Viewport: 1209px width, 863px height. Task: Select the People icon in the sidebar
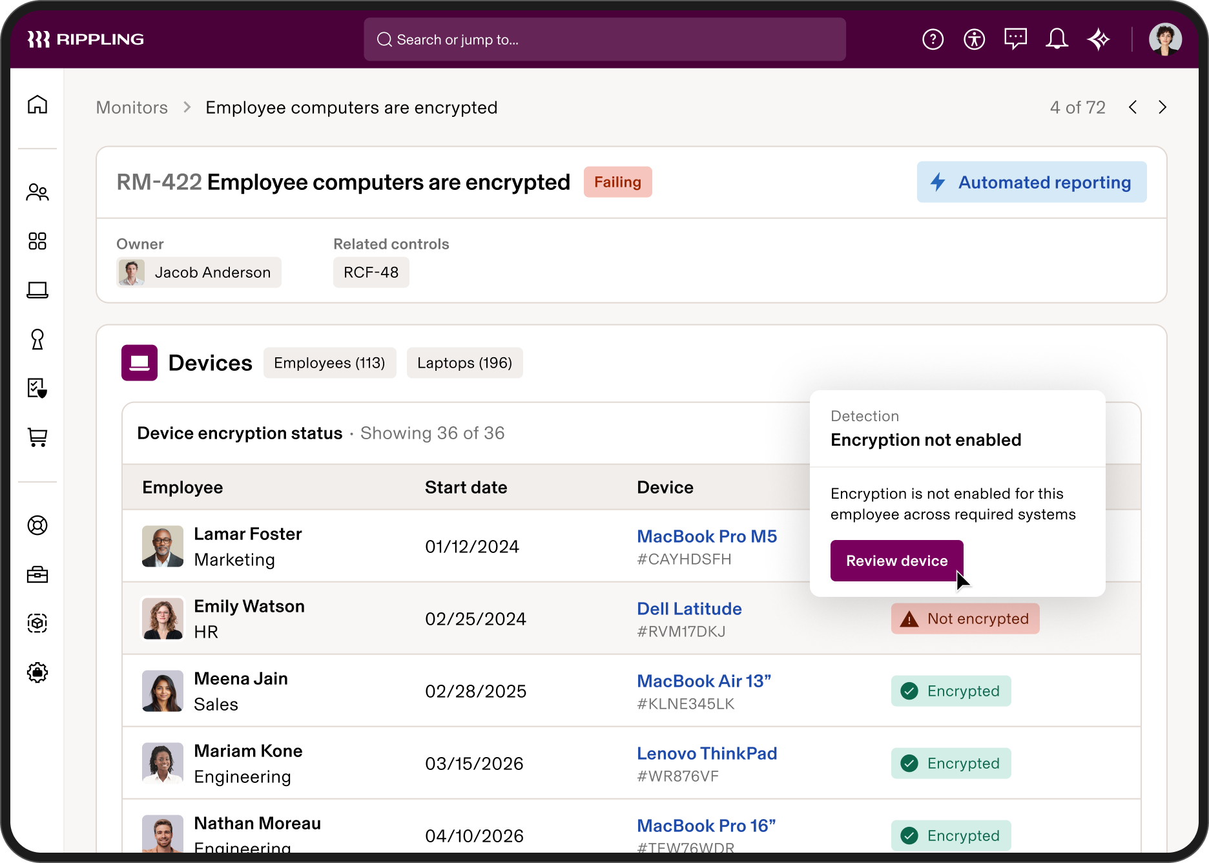pos(37,191)
